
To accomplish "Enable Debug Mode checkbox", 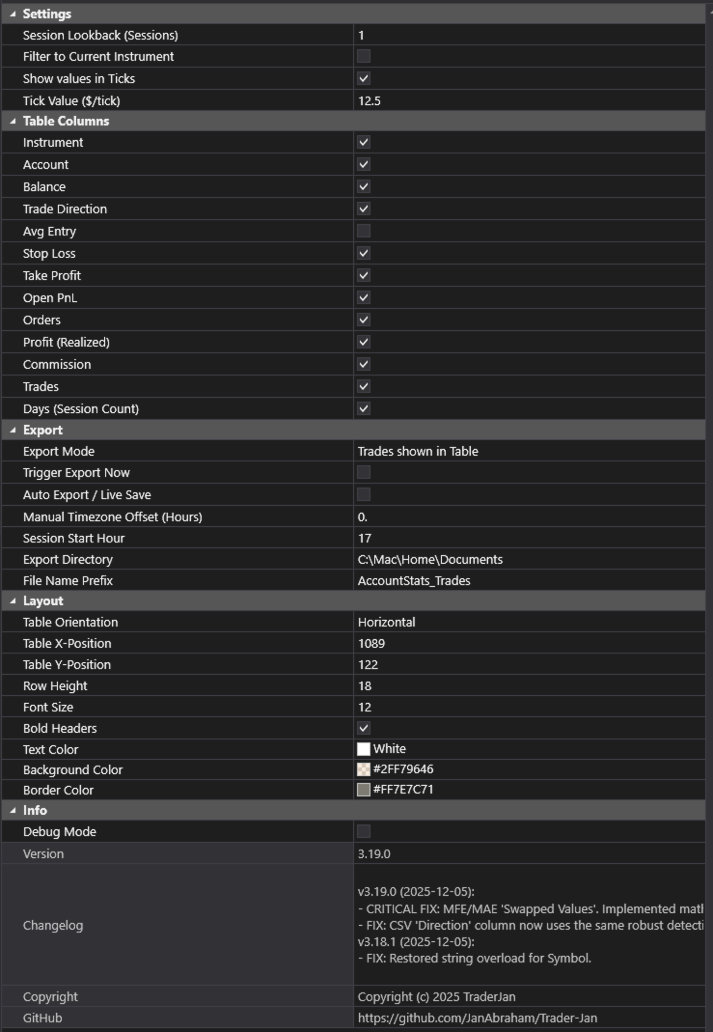I will click(x=364, y=832).
